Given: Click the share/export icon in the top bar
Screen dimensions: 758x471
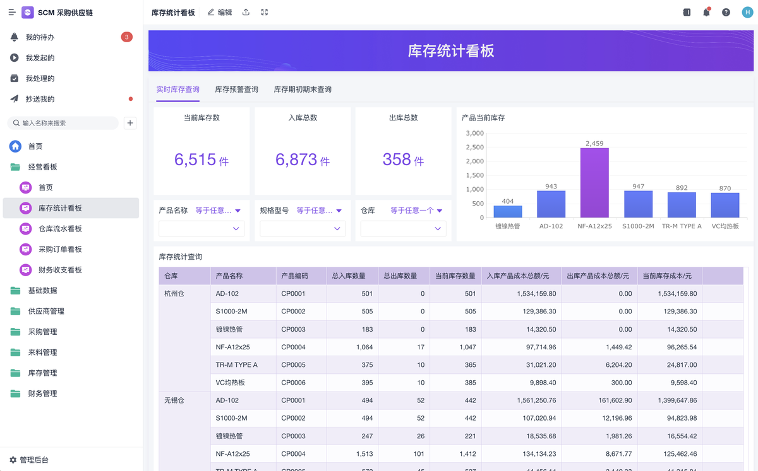Looking at the screenshot, I should [x=246, y=13].
